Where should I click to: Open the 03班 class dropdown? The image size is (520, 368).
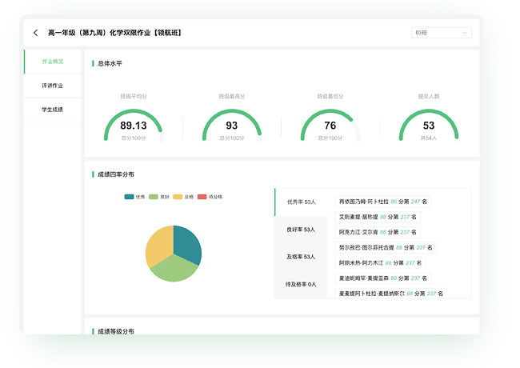coord(442,33)
